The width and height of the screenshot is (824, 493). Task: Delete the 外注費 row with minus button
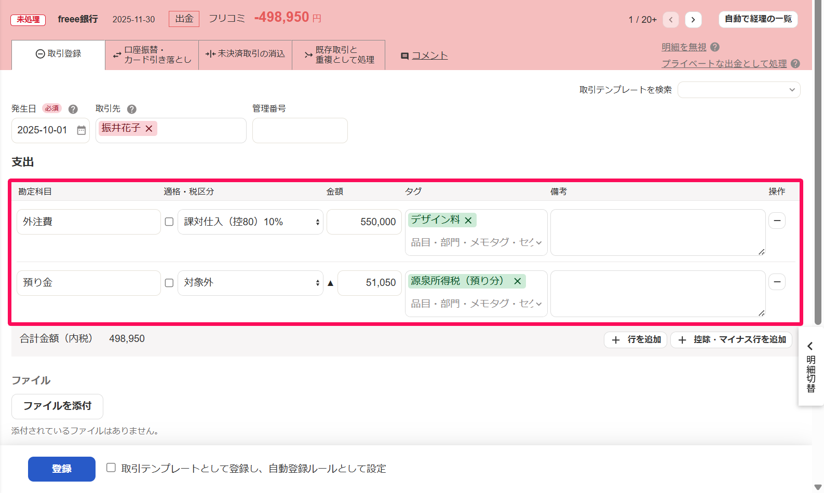click(x=777, y=221)
